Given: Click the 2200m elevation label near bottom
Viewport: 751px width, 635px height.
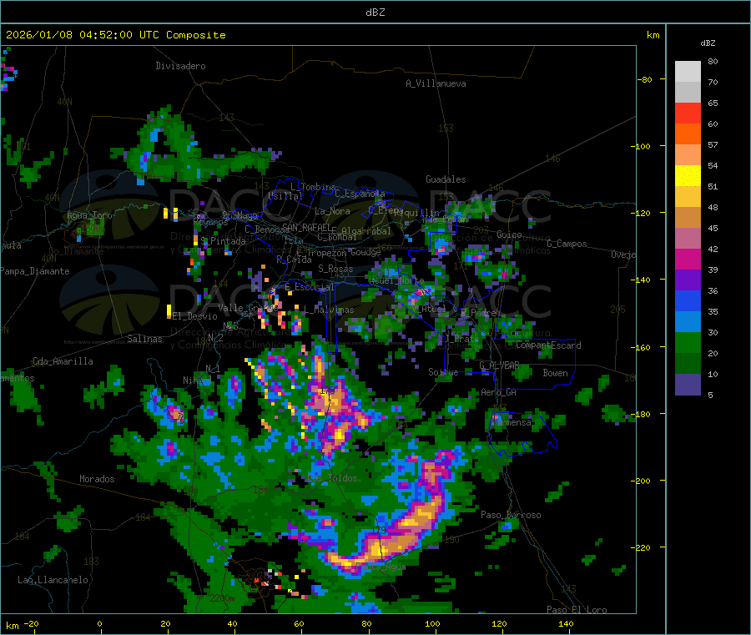Looking at the screenshot, I should pos(222,598).
